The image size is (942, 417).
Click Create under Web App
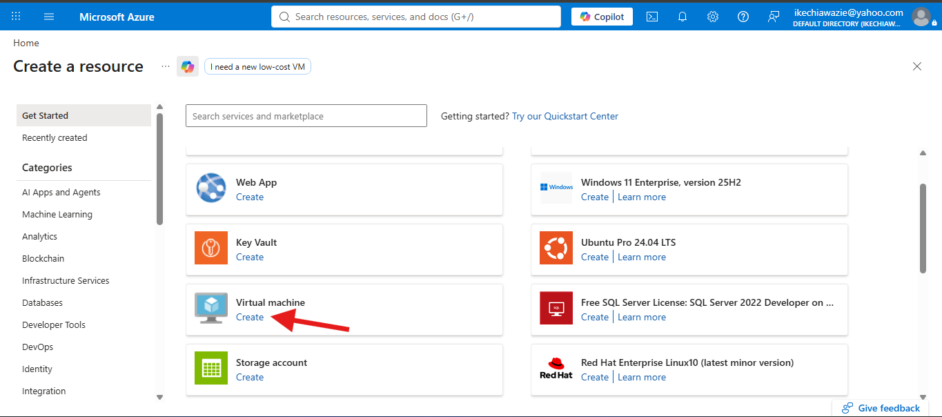(250, 197)
